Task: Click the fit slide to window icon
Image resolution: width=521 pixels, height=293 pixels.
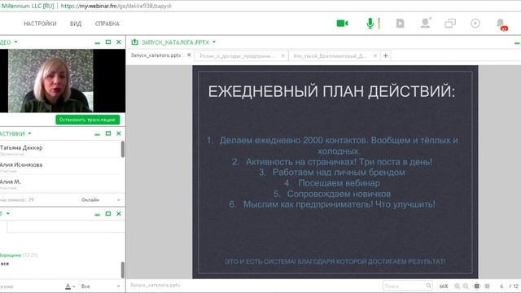Action: (477, 286)
